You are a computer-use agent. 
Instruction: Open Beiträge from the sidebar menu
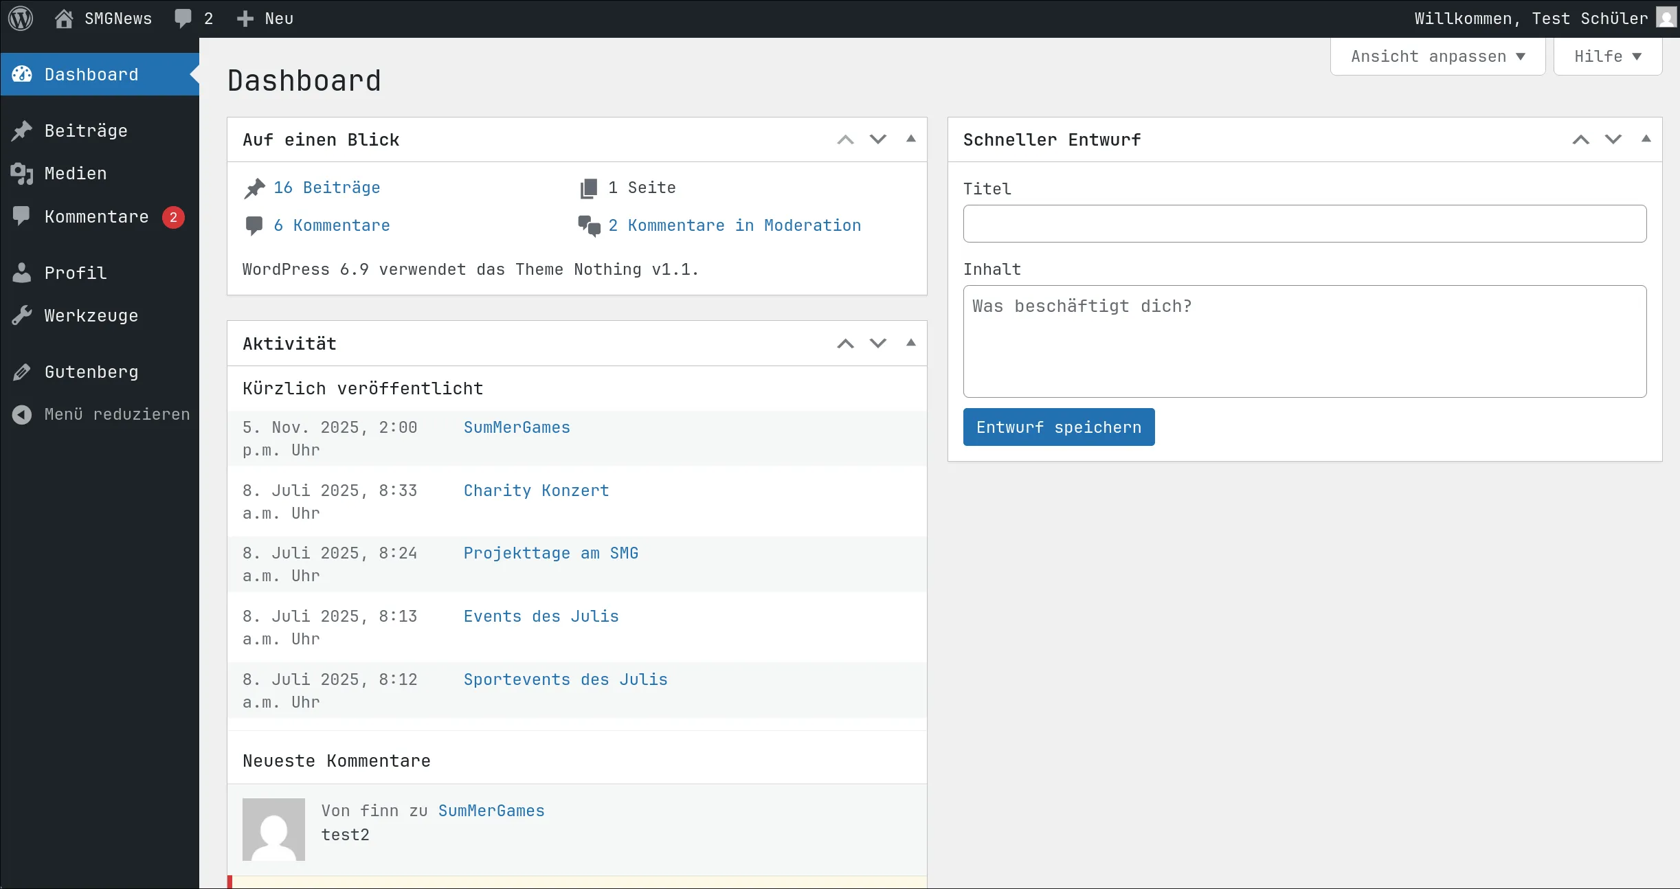point(85,131)
